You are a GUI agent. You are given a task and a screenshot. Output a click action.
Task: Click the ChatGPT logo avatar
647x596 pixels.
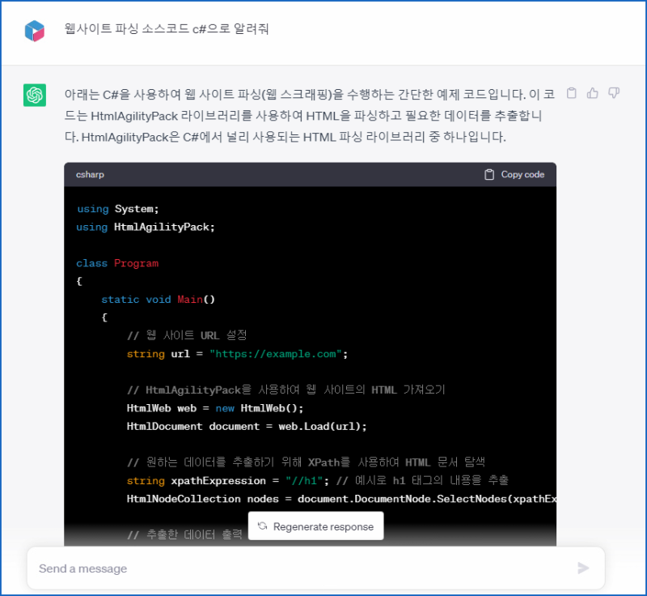(35, 95)
